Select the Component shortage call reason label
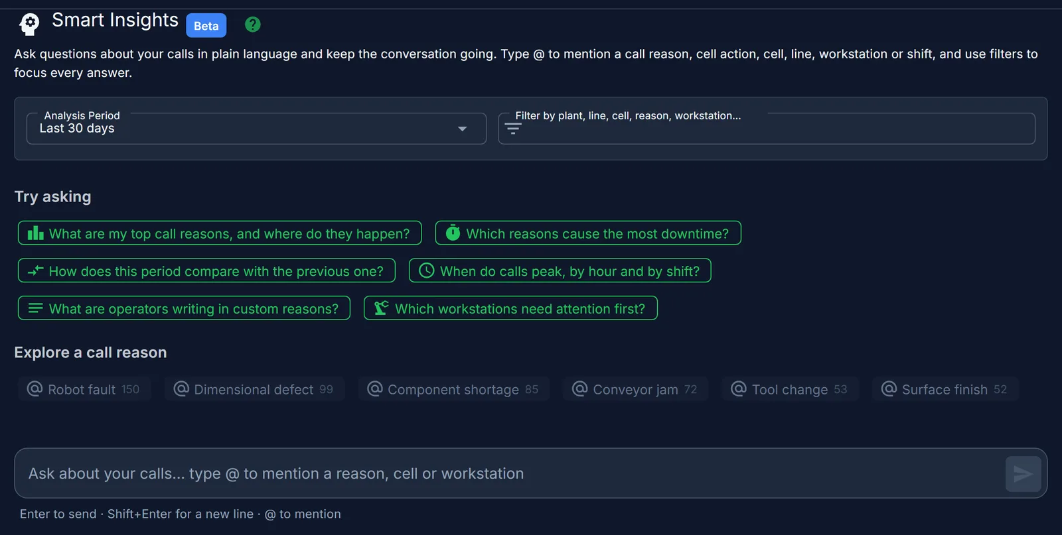Screen dimensions: 1062x535 click(x=453, y=390)
